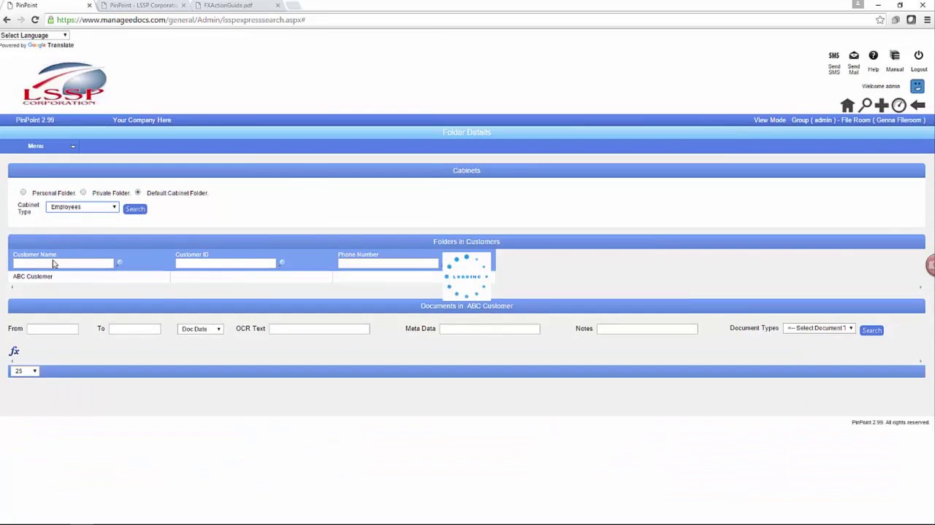Select the Private Folder radio button
Screen dimensions: 935x525
pos(83,192)
